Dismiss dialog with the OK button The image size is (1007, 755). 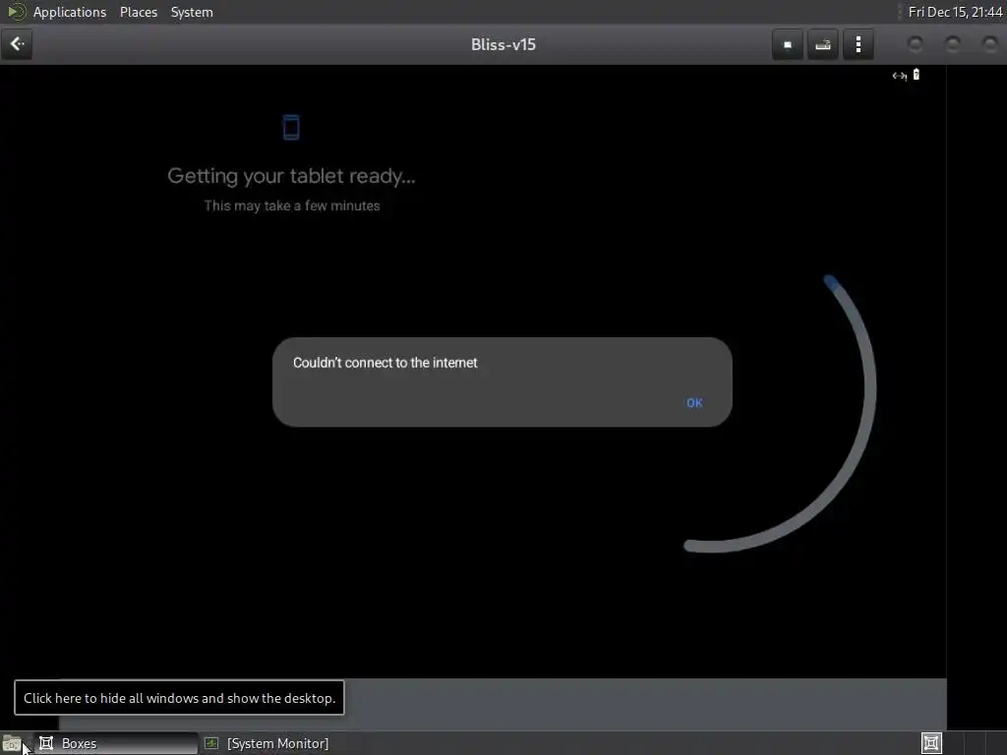point(694,402)
